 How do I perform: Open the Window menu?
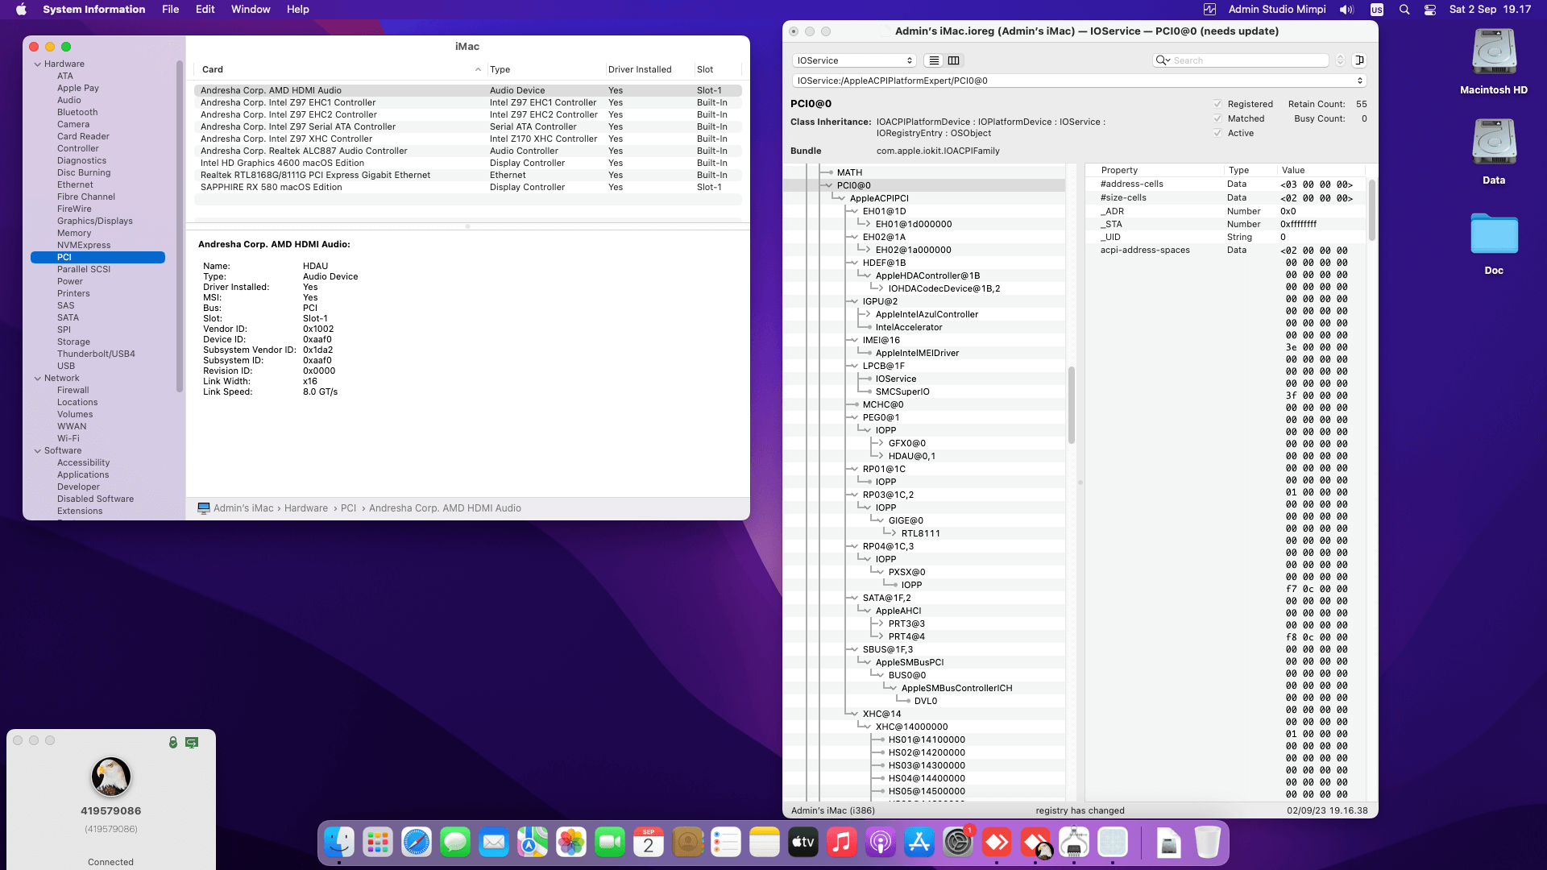pos(251,10)
